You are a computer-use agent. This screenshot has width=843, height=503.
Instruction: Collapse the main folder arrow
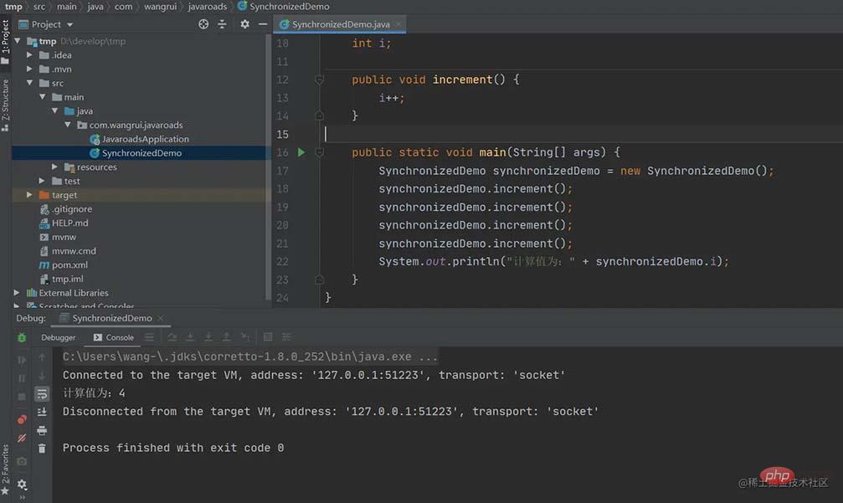(43, 97)
